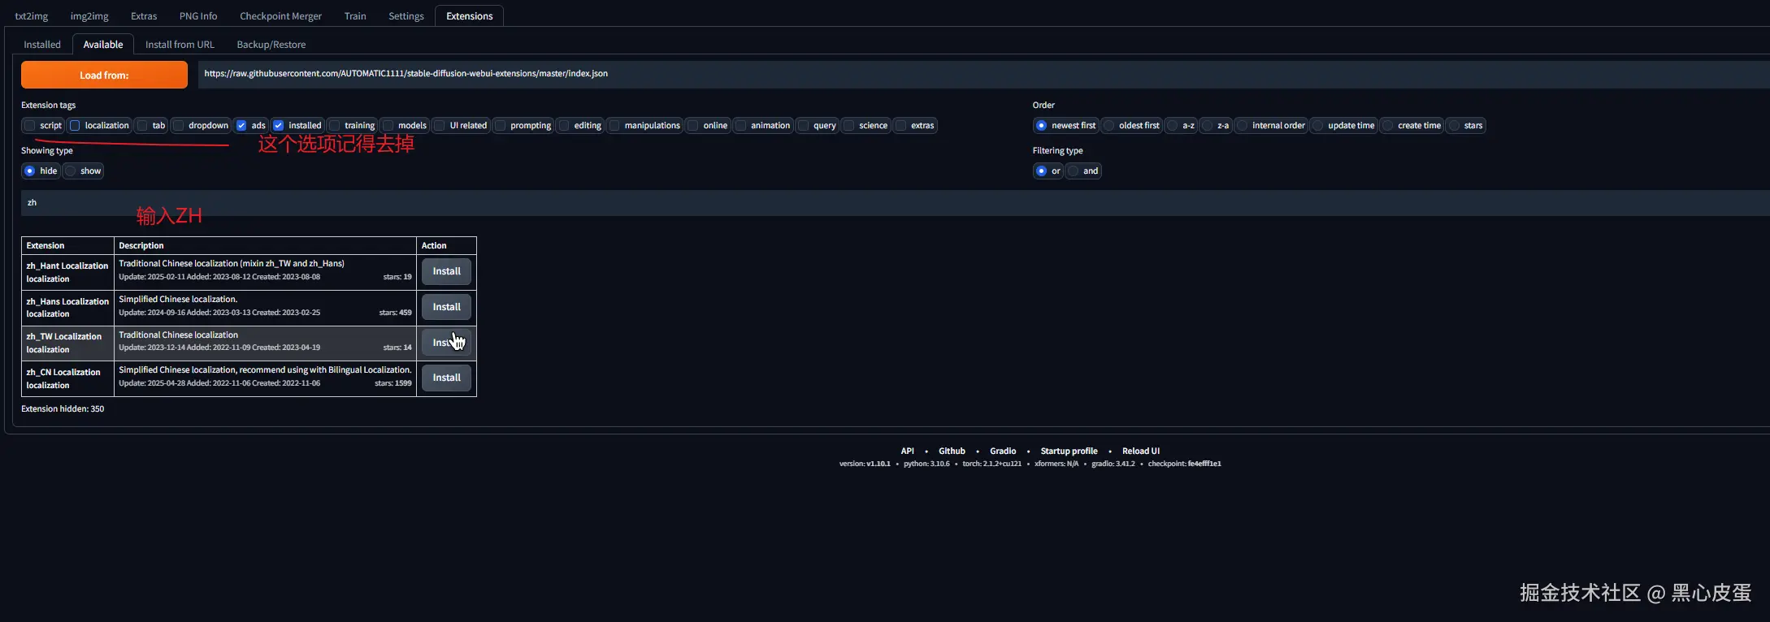1770x622 pixels.
Task: Click the orange Load from button
Action: 104,75
